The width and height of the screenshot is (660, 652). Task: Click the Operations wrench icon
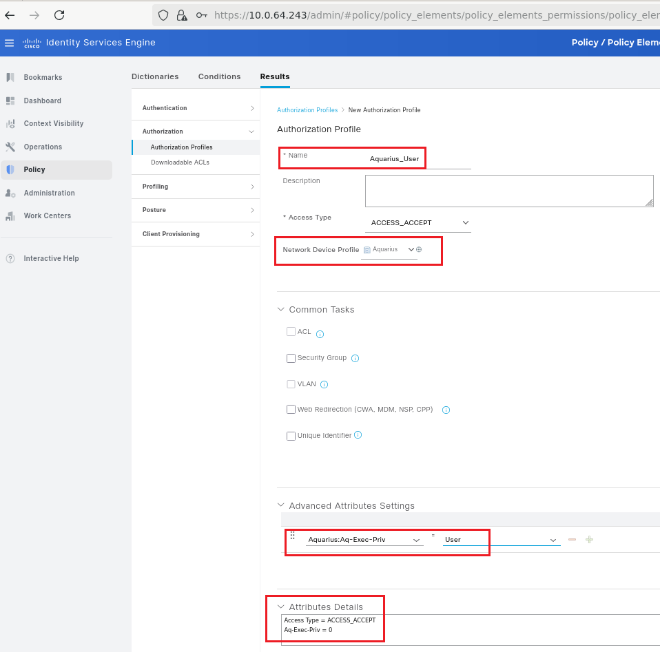10,147
